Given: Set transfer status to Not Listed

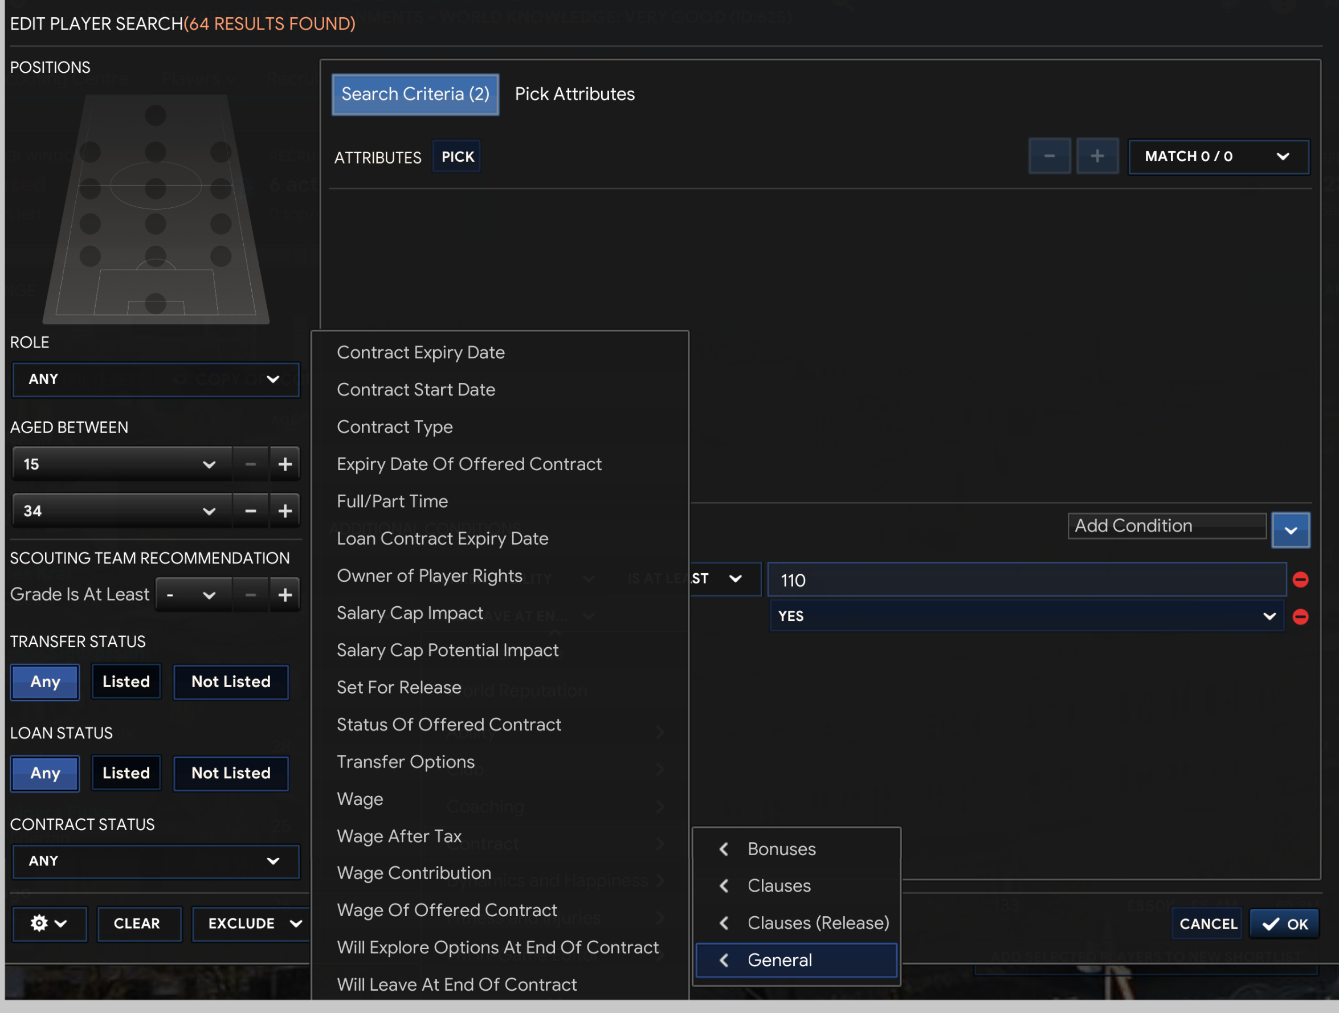Looking at the screenshot, I should click(x=231, y=681).
